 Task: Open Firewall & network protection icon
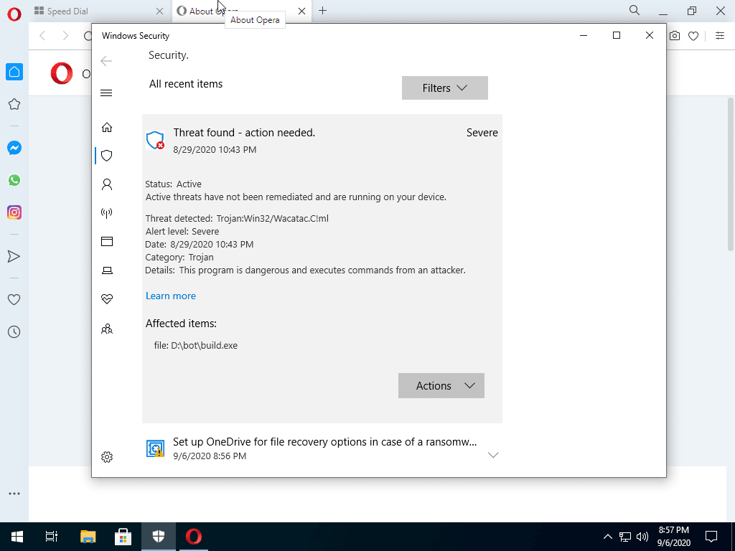(x=107, y=213)
